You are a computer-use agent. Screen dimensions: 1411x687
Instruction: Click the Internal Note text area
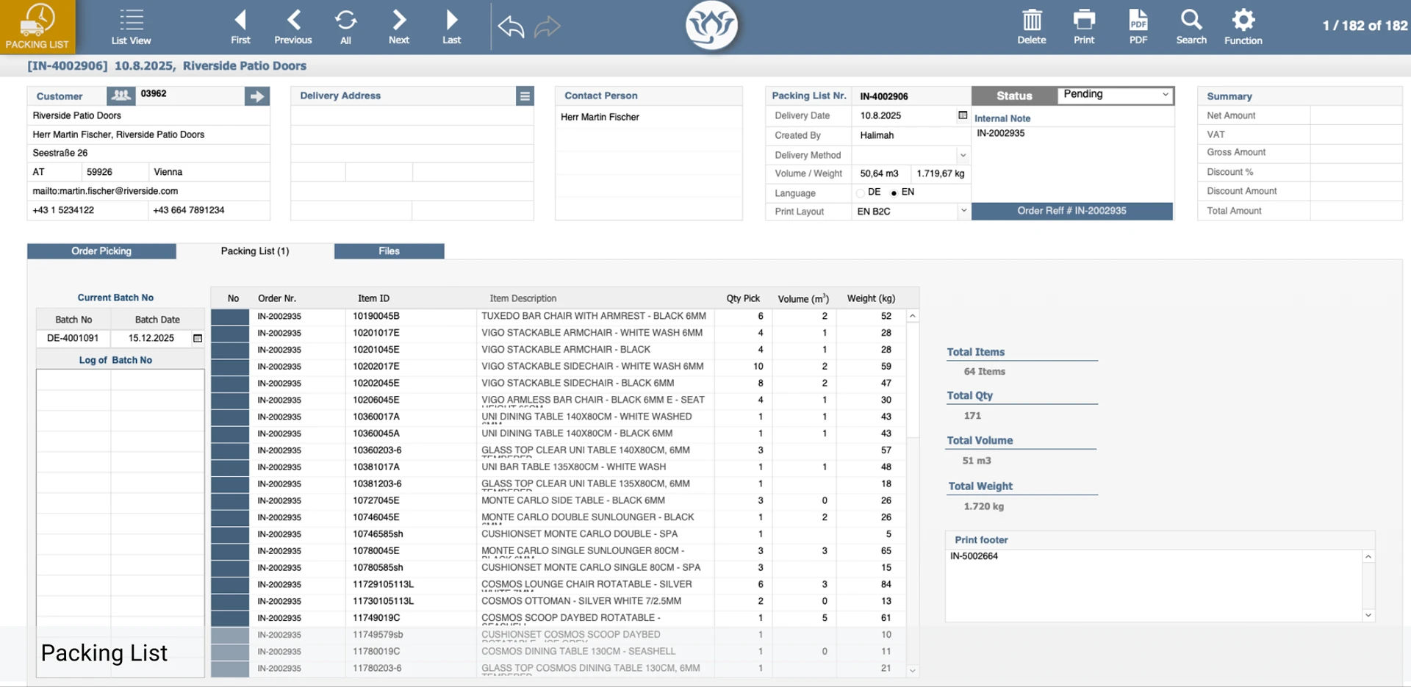[x=1072, y=163]
